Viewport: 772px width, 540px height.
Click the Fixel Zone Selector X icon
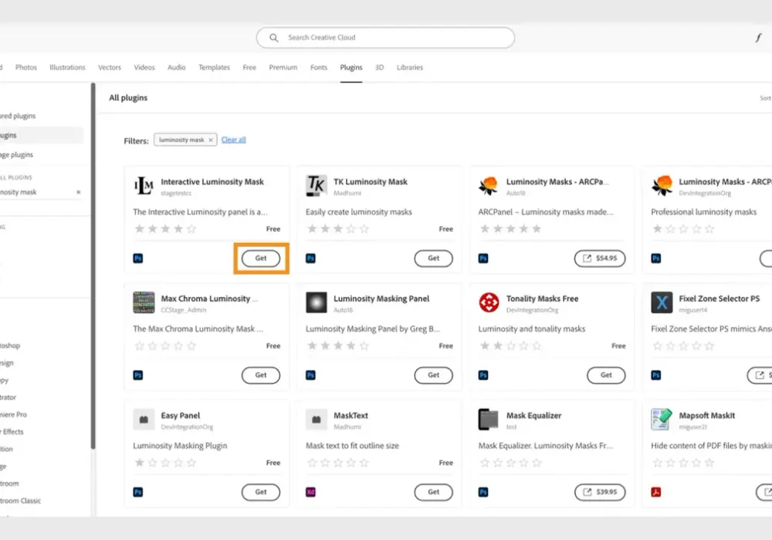coord(662,302)
